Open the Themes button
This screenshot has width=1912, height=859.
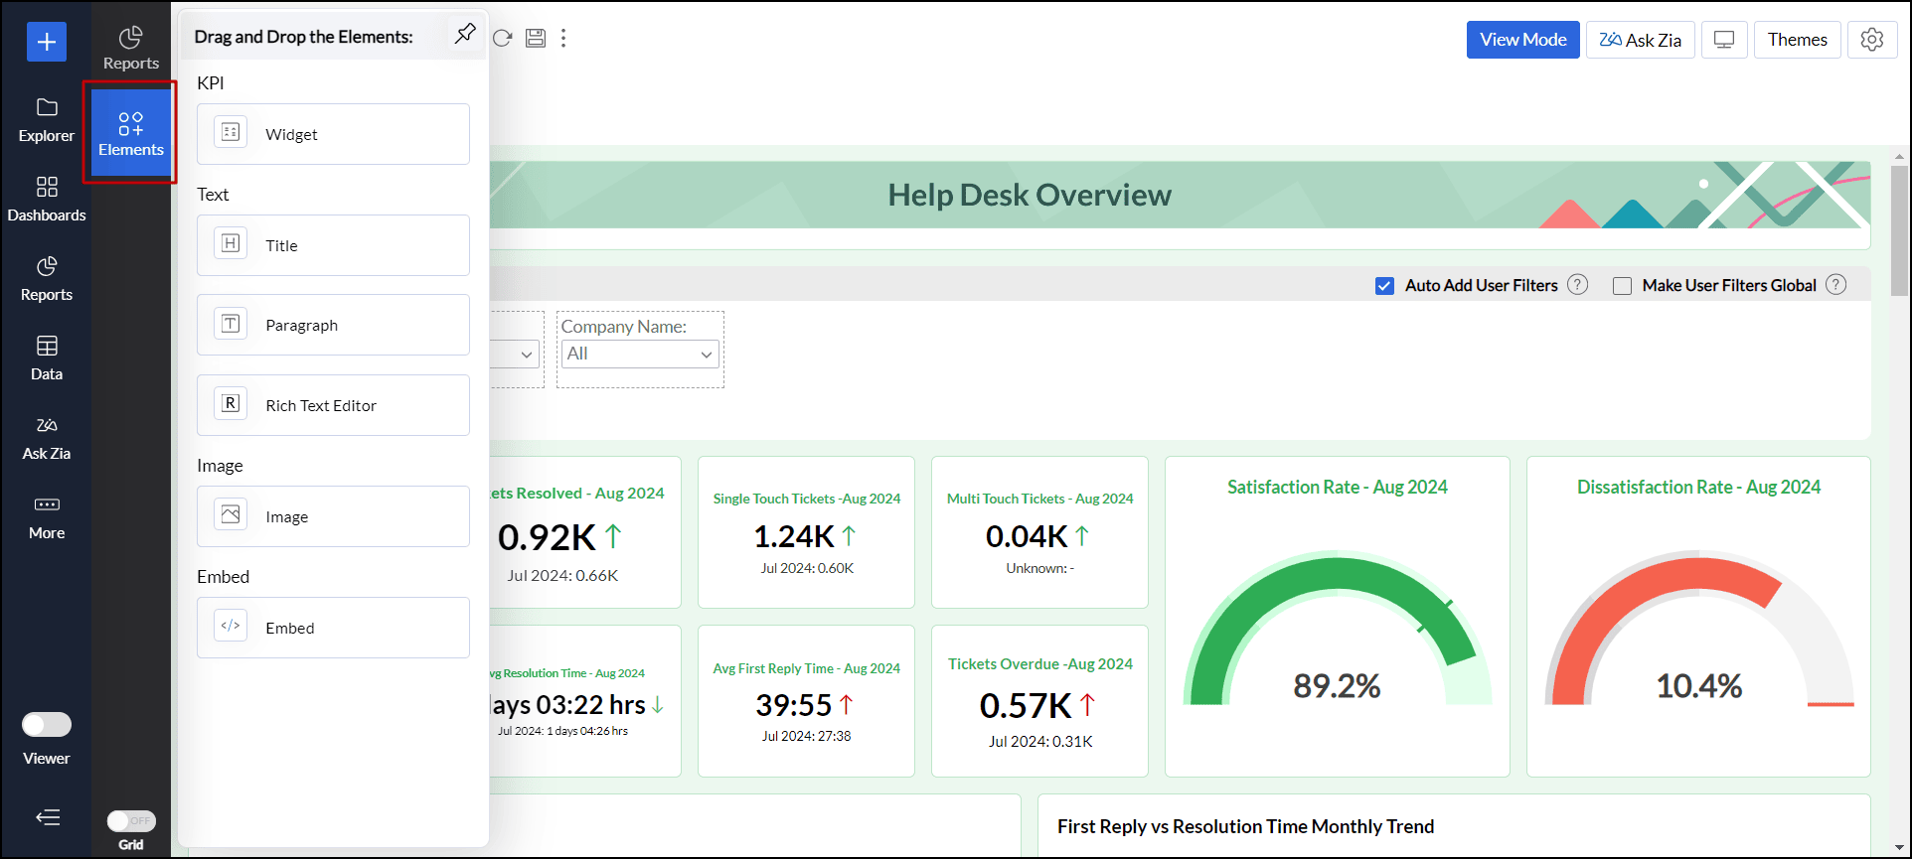point(1797,40)
